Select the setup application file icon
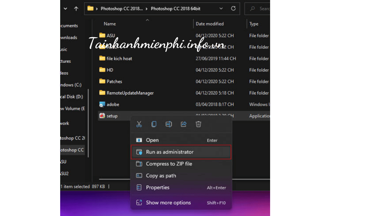The width and height of the screenshot is (385, 216). 102,116
